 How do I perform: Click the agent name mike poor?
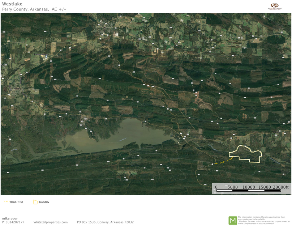[x=10, y=218]
